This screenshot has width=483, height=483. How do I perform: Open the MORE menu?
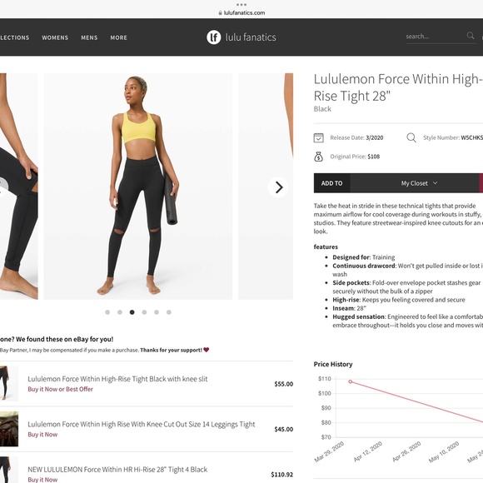coord(118,37)
